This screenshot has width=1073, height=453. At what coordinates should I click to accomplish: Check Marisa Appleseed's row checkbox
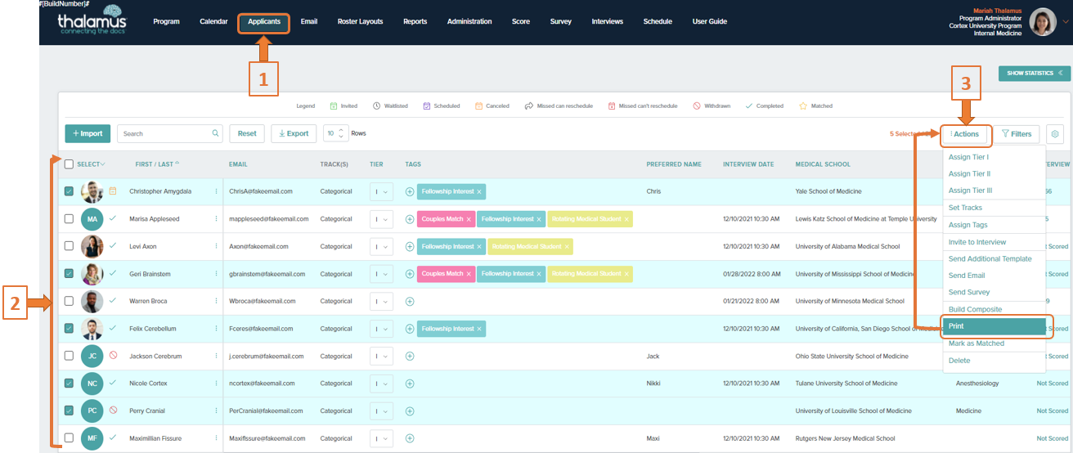click(x=69, y=219)
